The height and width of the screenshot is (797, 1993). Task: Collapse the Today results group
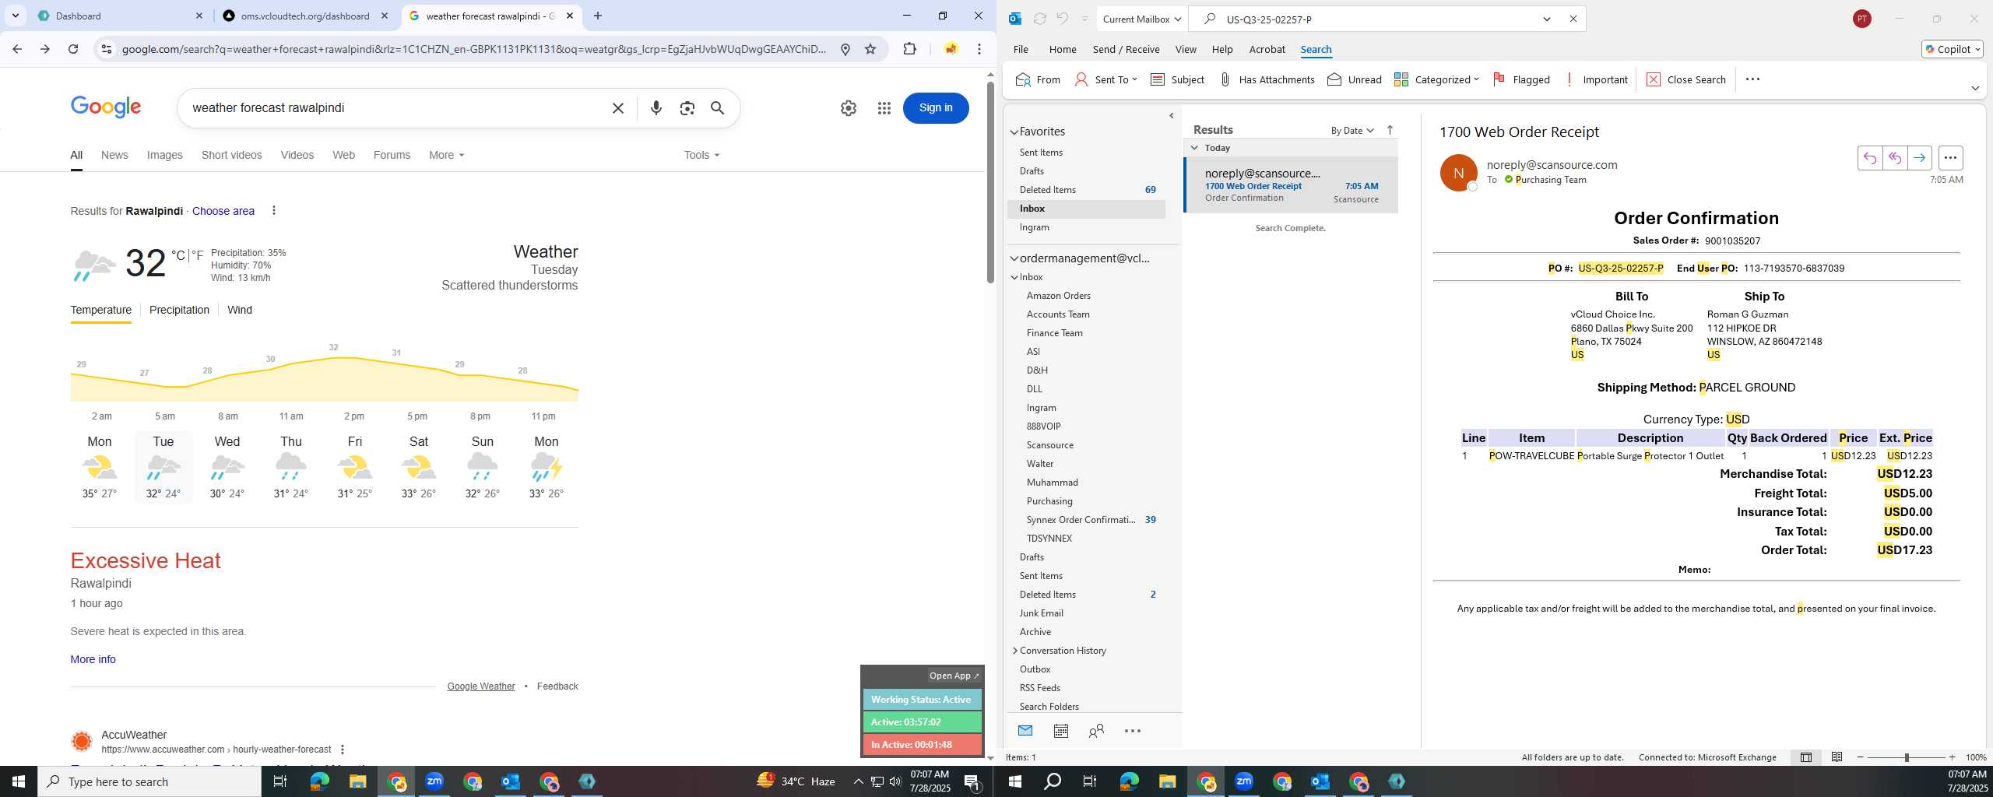[1194, 148]
